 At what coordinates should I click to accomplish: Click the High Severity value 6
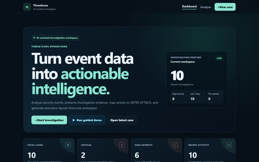click(137, 155)
